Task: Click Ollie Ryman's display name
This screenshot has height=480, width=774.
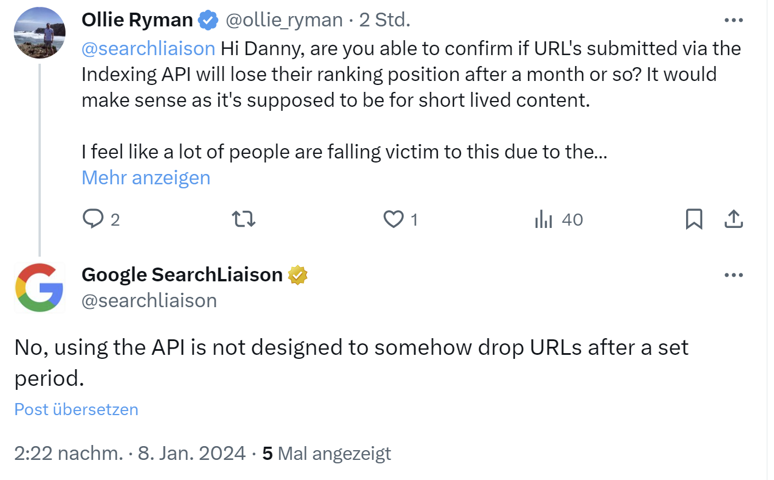Action: click(137, 19)
